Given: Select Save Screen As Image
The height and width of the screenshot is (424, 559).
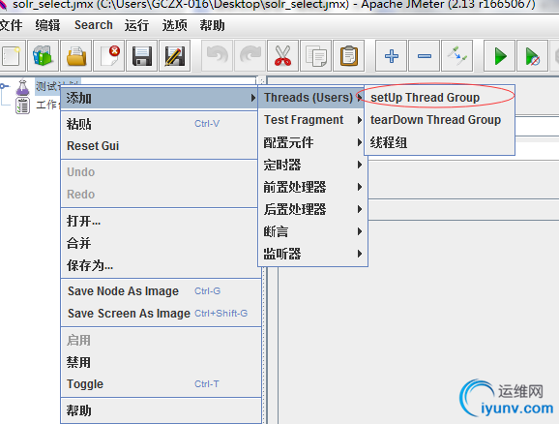Looking at the screenshot, I should (x=162, y=314).
